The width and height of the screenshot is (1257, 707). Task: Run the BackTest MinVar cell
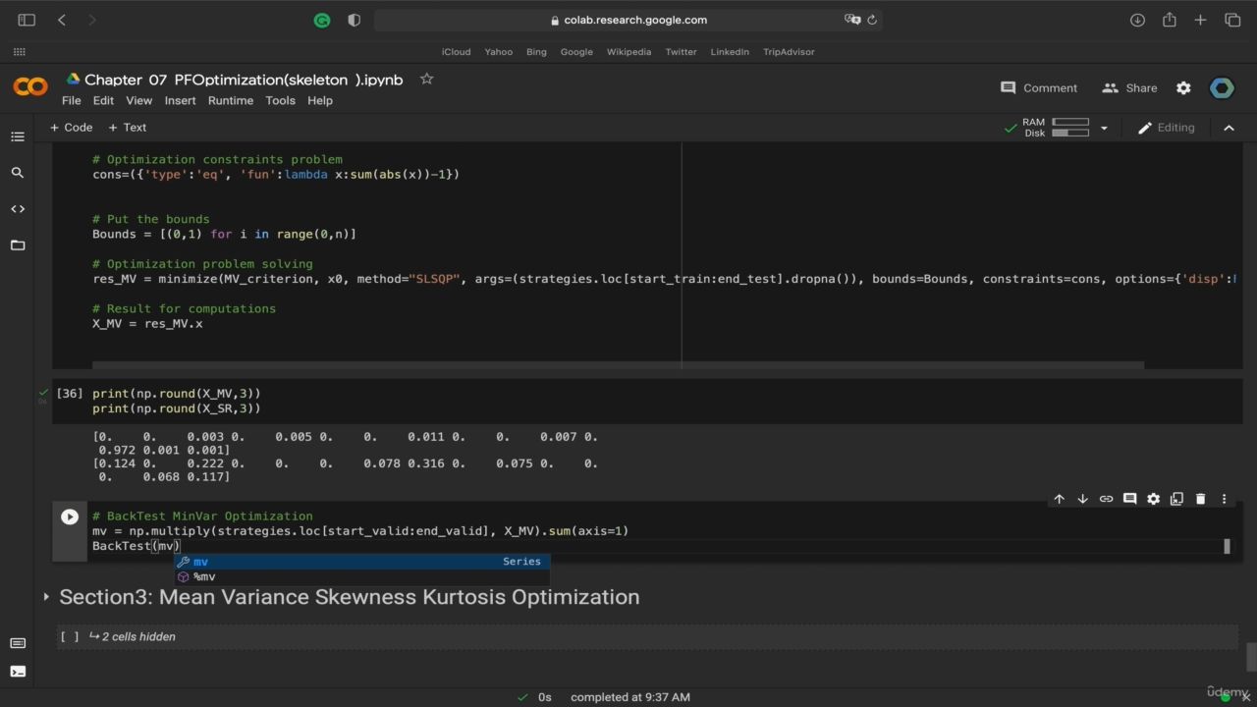[70, 517]
